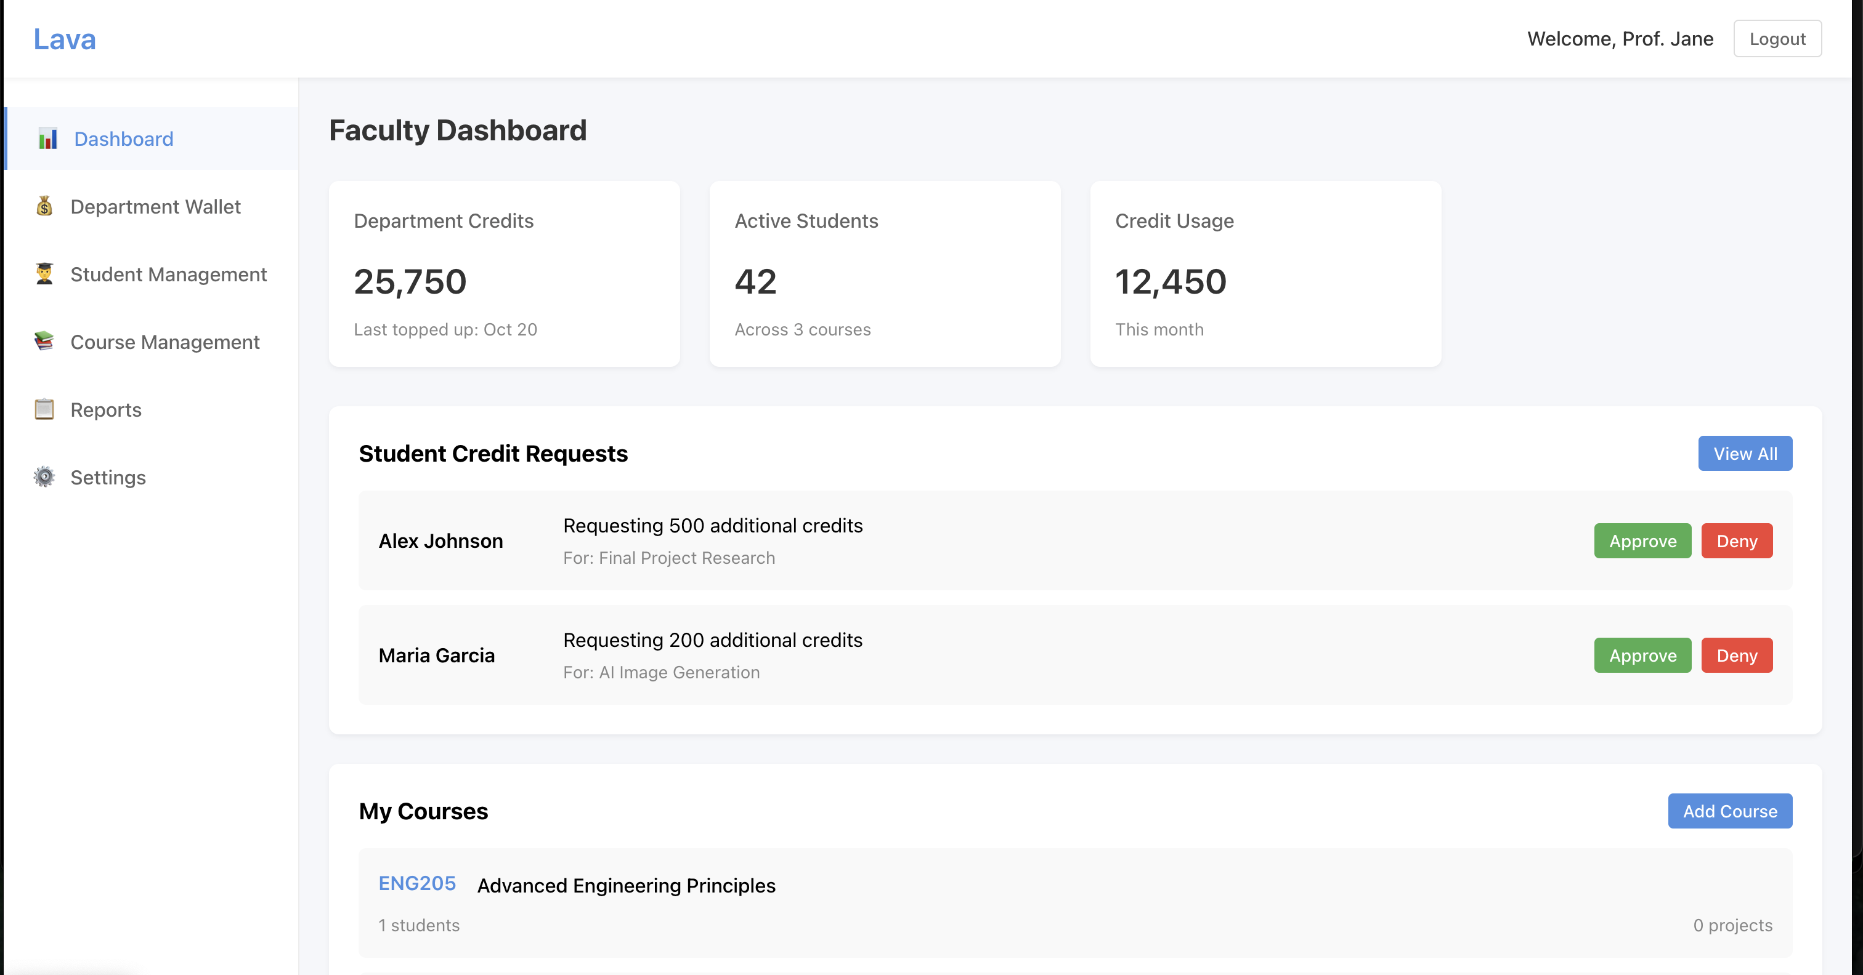Select Reports in the sidebar
Screen dimensions: 1863x975
pos(105,410)
